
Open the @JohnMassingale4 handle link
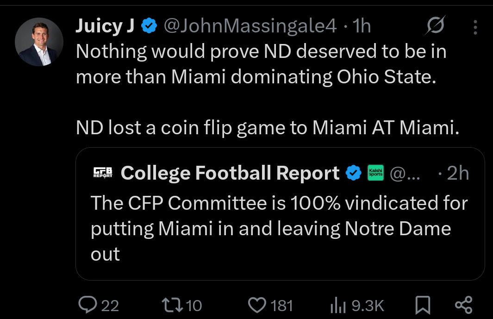click(250, 27)
